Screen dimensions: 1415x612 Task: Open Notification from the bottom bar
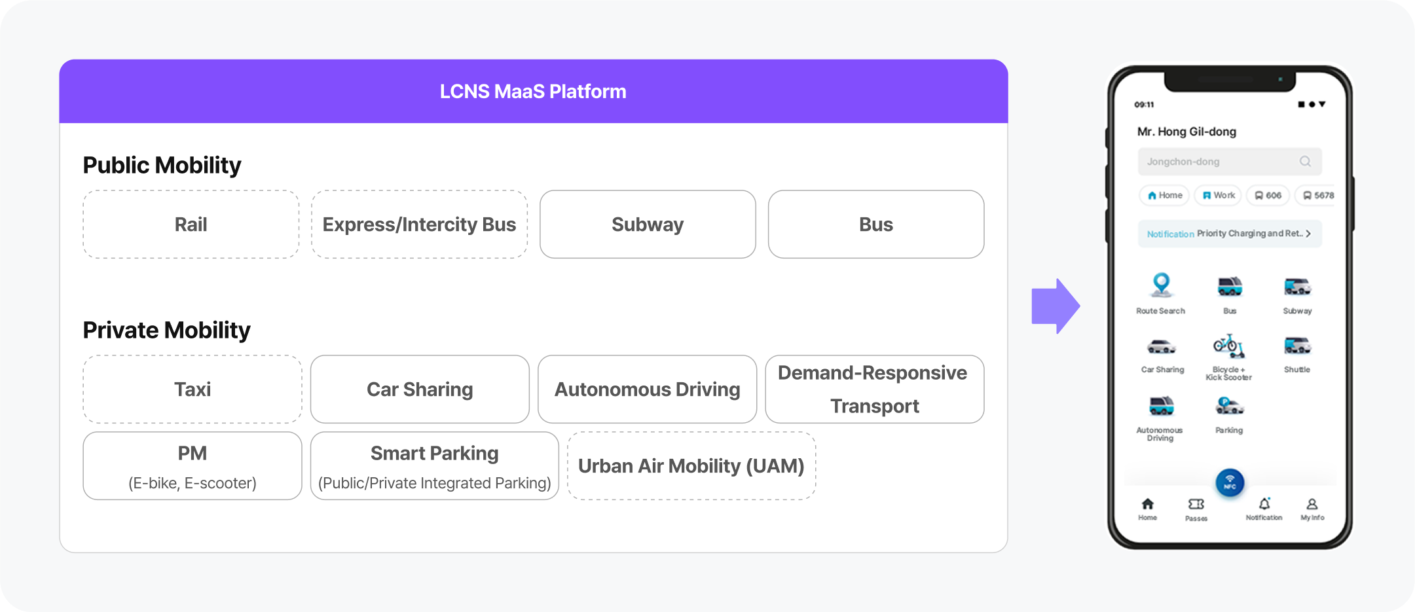(1264, 507)
